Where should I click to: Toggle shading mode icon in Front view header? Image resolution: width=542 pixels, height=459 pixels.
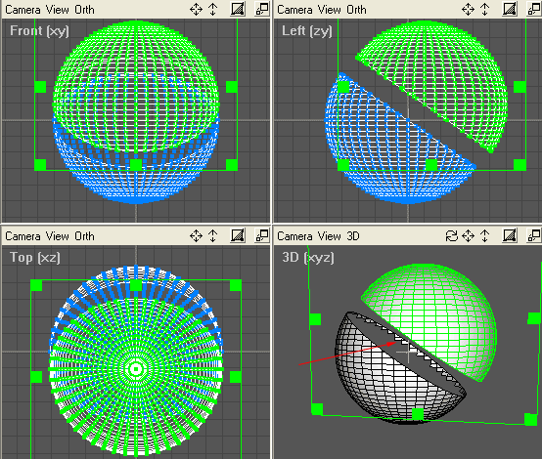tap(238, 9)
